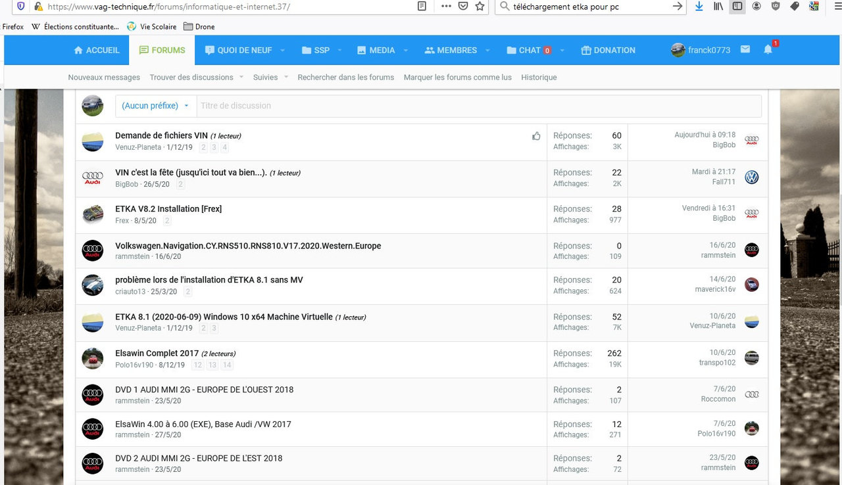The image size is (842, 485).
Task: Click the uBlock Origin shield icon
Action: point(776,6)
